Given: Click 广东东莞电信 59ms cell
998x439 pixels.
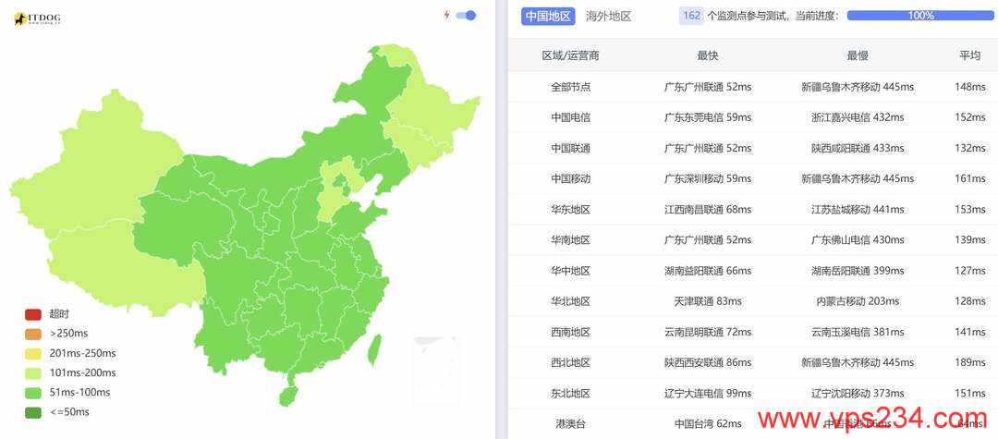Looking at the screenshot, I should point(707,117).
